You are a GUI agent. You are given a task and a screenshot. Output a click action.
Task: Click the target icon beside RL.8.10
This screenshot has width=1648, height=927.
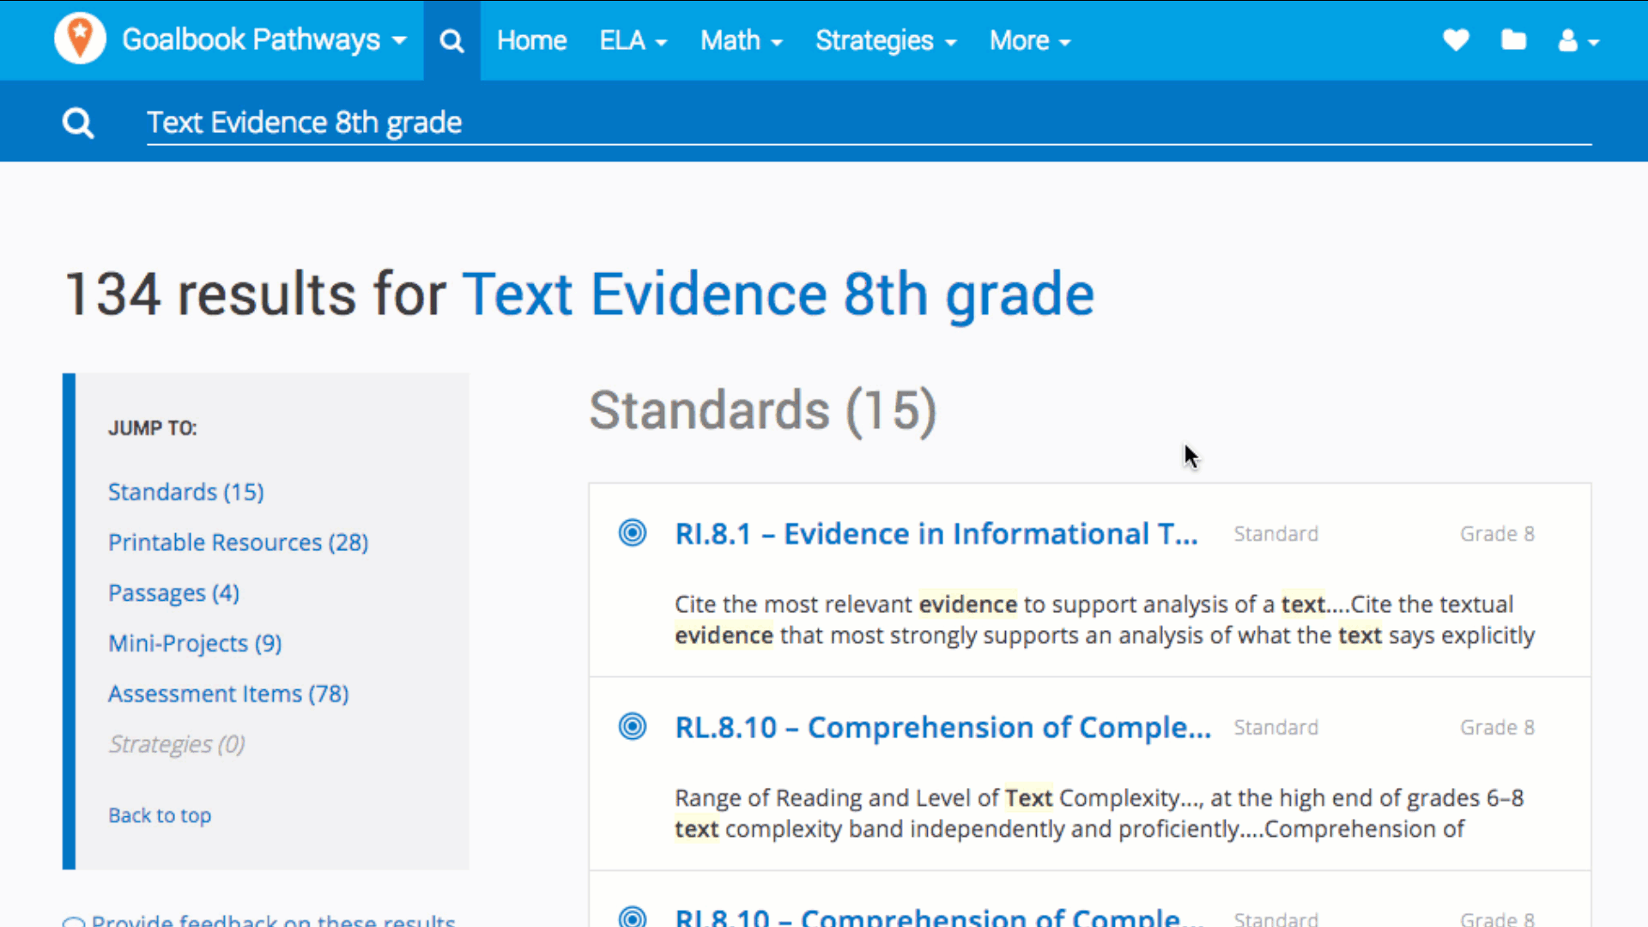coord(633,727)
